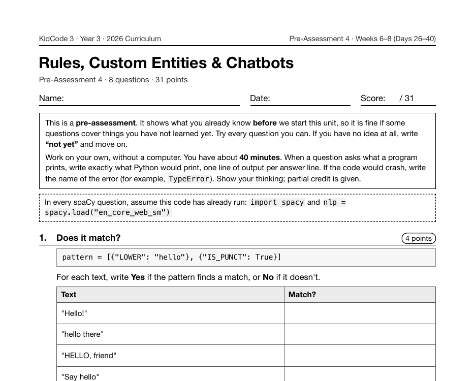The image size is (475, 381).
Task: Click the "Does it match?" question heading
Action: [88, 238]
